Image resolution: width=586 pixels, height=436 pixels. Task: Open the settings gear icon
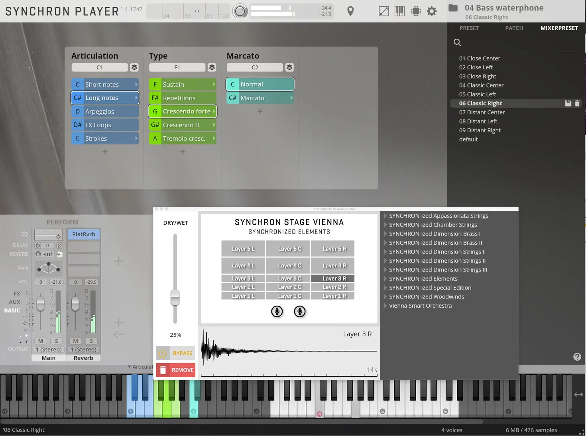[431, 11]
